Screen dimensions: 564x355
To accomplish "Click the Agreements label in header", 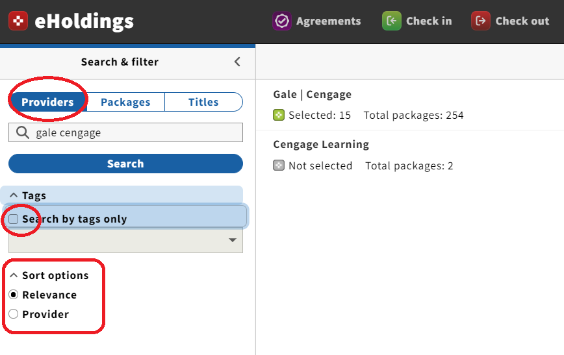I will [x=328, y=21].
